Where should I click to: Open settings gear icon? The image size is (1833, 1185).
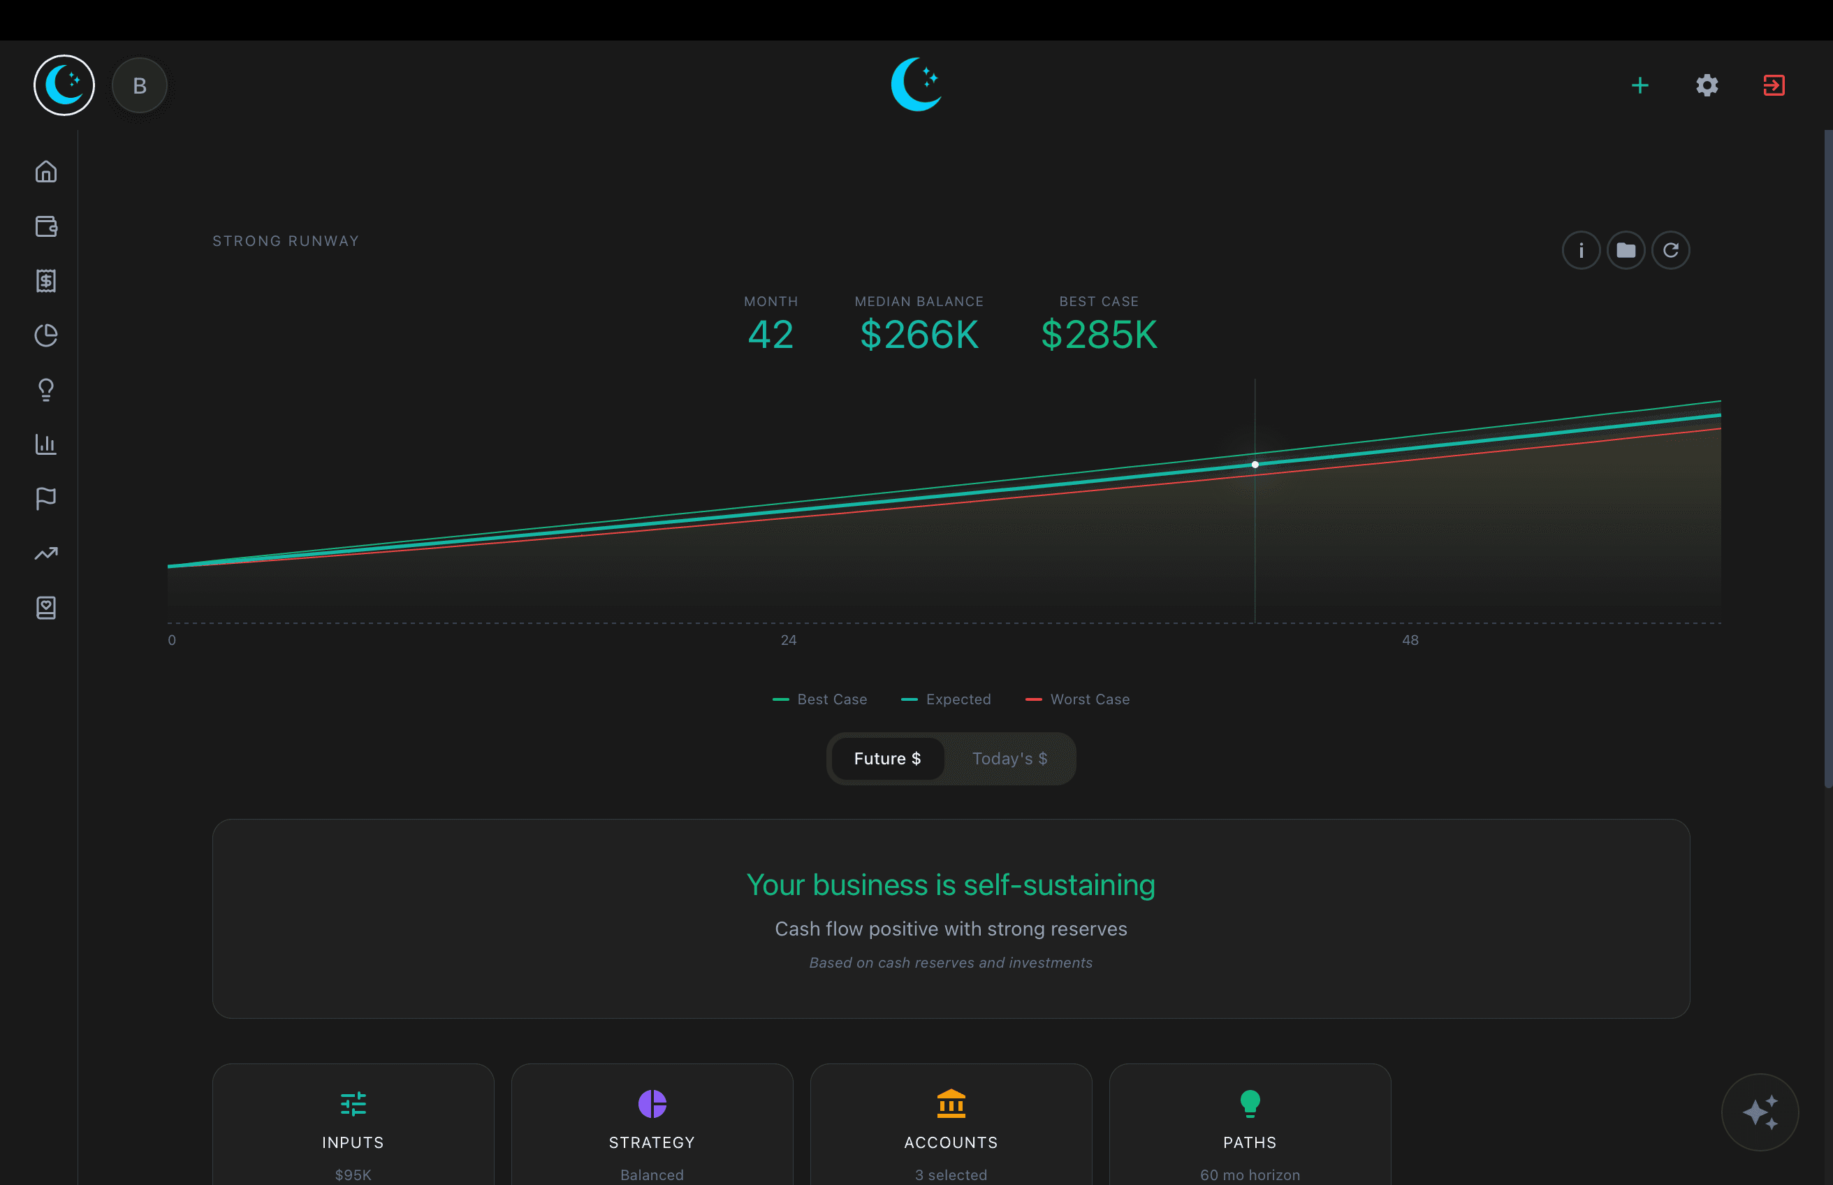1707,85
